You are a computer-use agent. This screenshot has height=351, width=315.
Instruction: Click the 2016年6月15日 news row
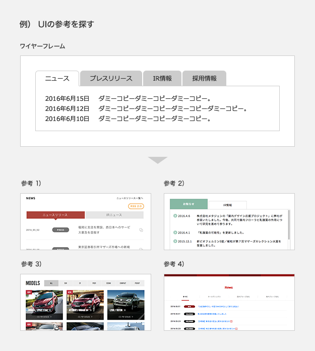(x=128, y=98)
